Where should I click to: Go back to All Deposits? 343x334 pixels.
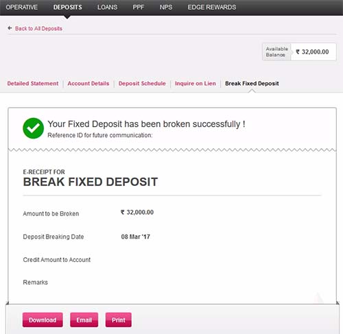point(38,29)
